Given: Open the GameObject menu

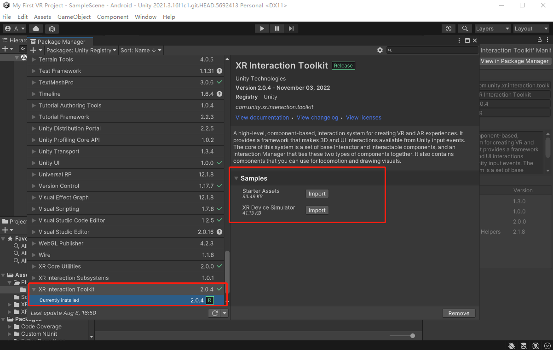Looking at the screenshot, I should pyautogui.click(x=74, y=17).
